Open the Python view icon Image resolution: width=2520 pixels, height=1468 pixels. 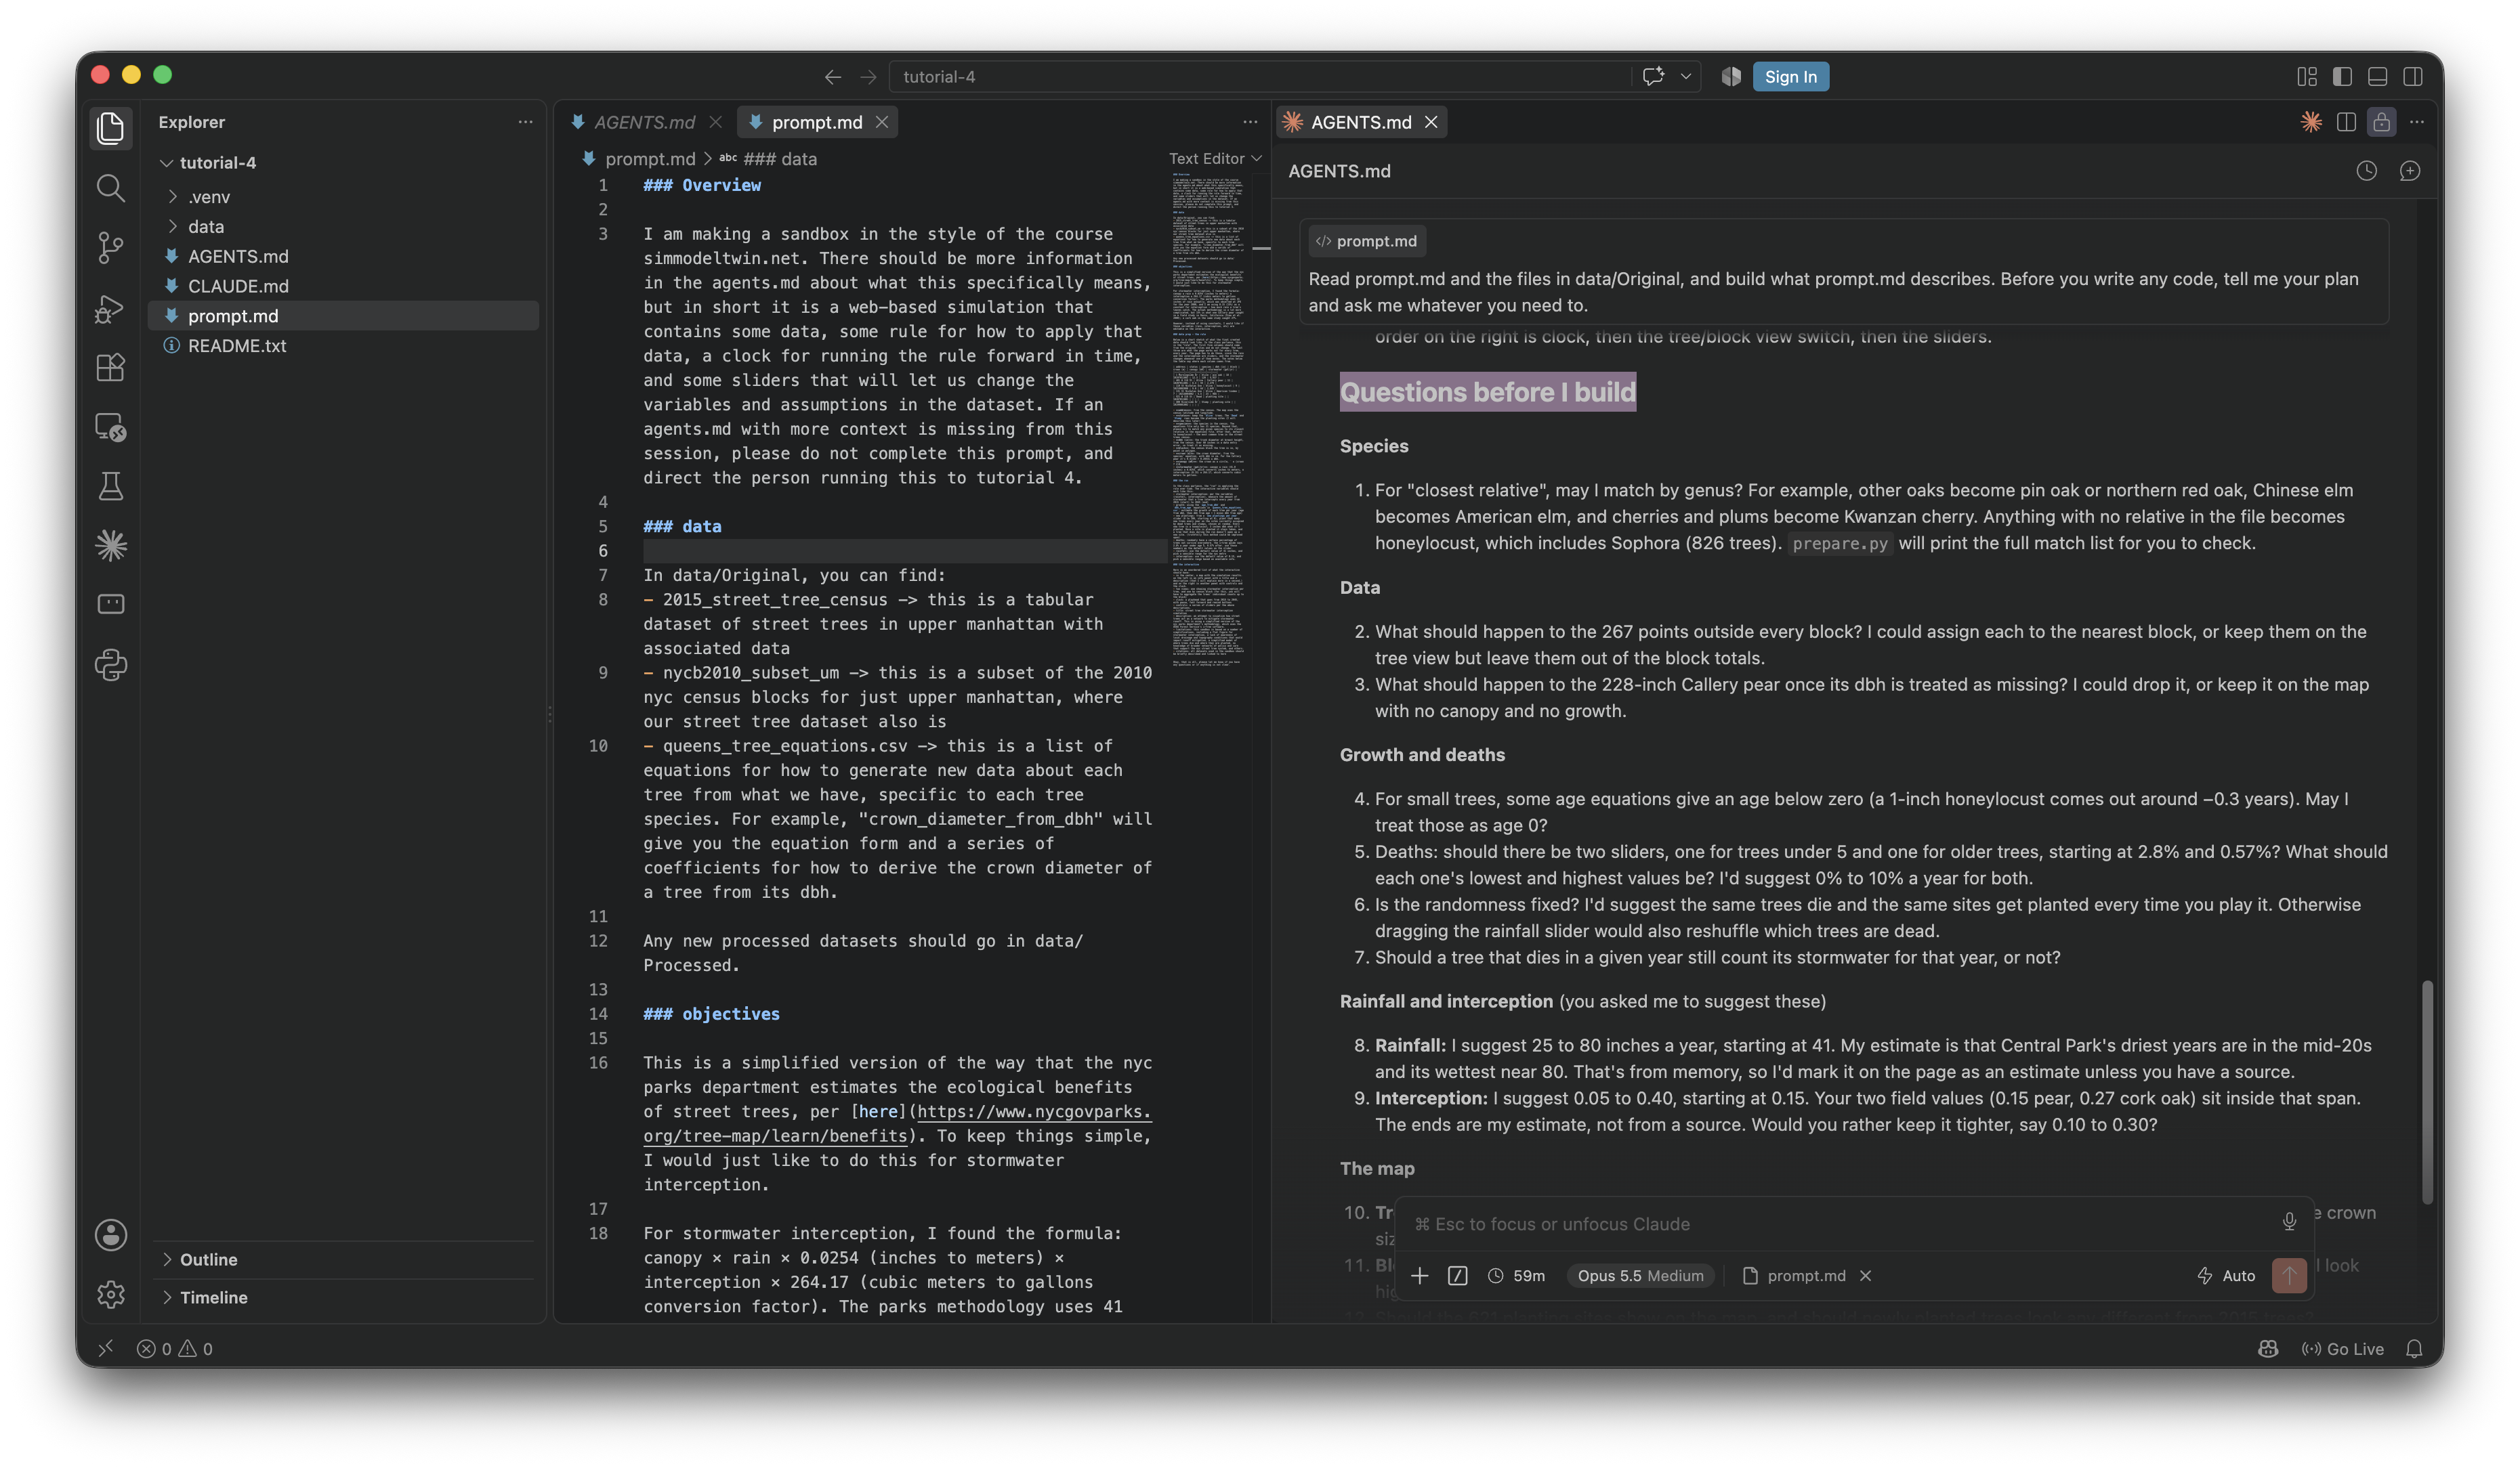111,664
